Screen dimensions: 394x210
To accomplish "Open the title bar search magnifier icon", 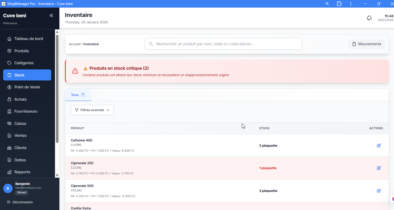I will click(327, 4).
